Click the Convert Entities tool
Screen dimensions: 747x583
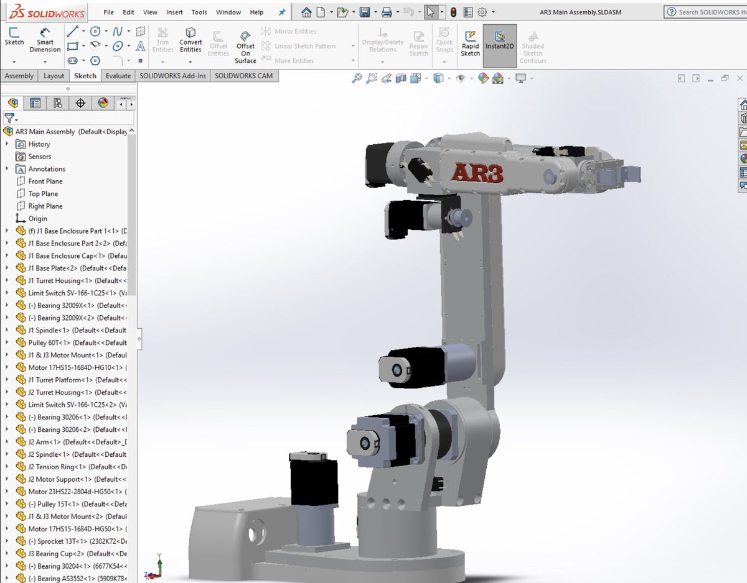[190, 39]
